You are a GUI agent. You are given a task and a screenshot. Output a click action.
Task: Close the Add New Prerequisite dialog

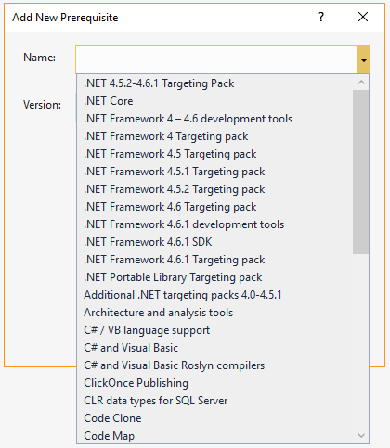[363, 17]
